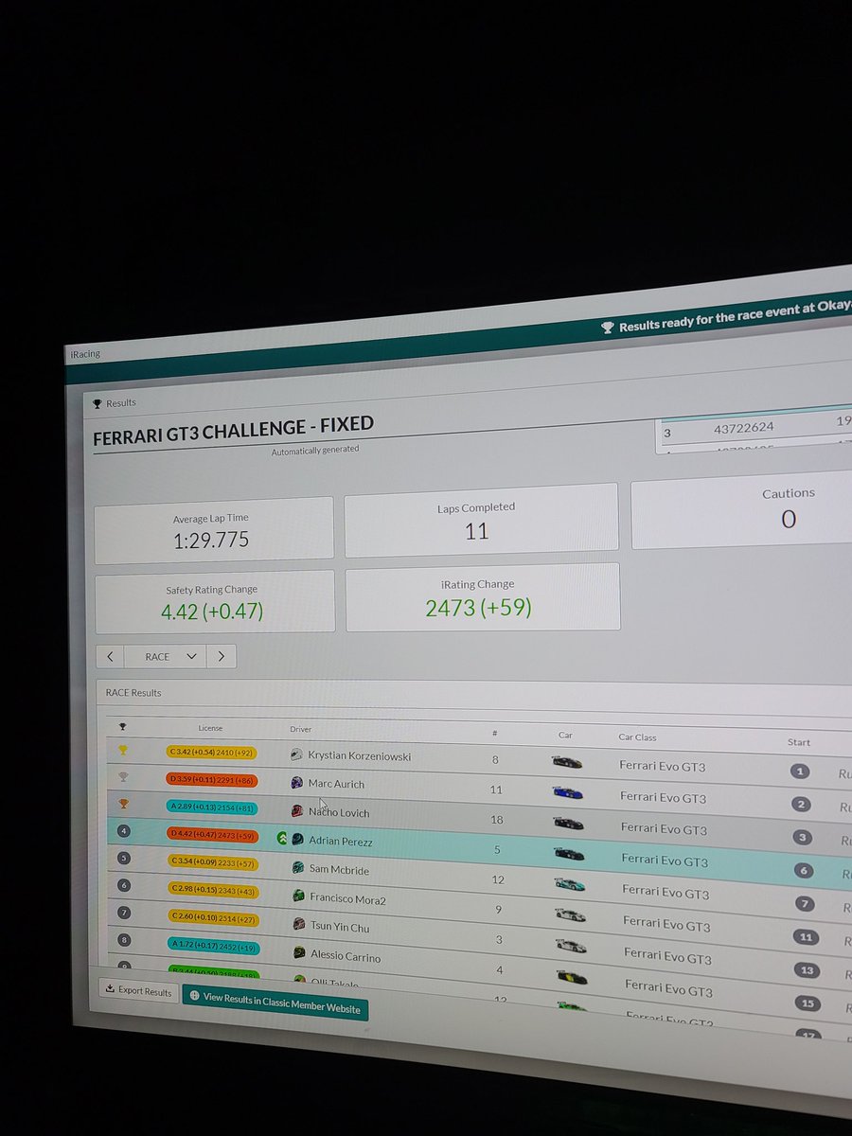Click driver name Krystian Korzeniowski
This screenshot has height=1136, width=852.
click(360, 756)
